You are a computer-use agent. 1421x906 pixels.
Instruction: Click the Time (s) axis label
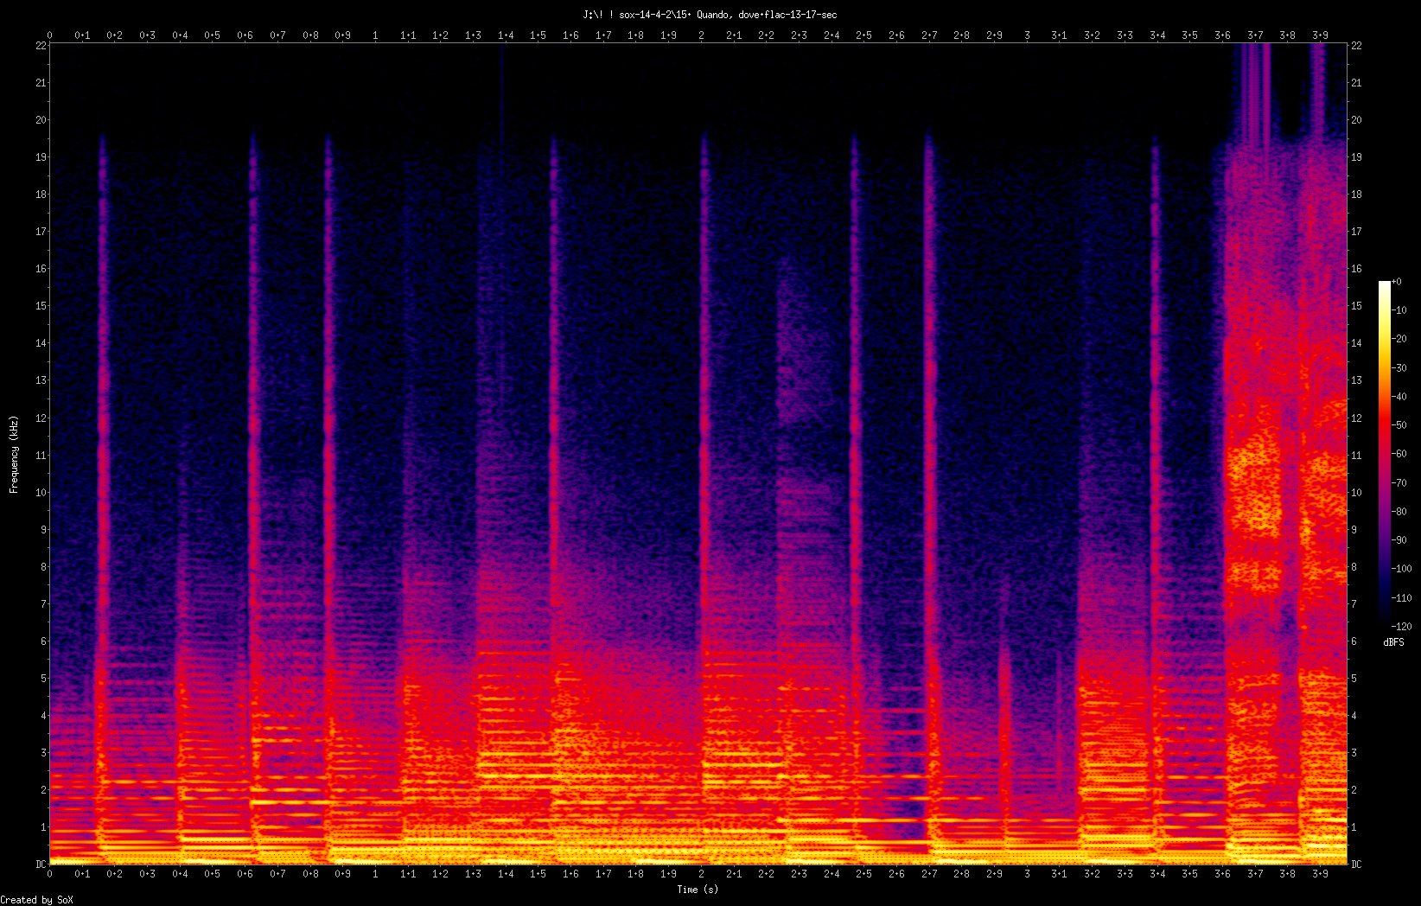(697, 890)
